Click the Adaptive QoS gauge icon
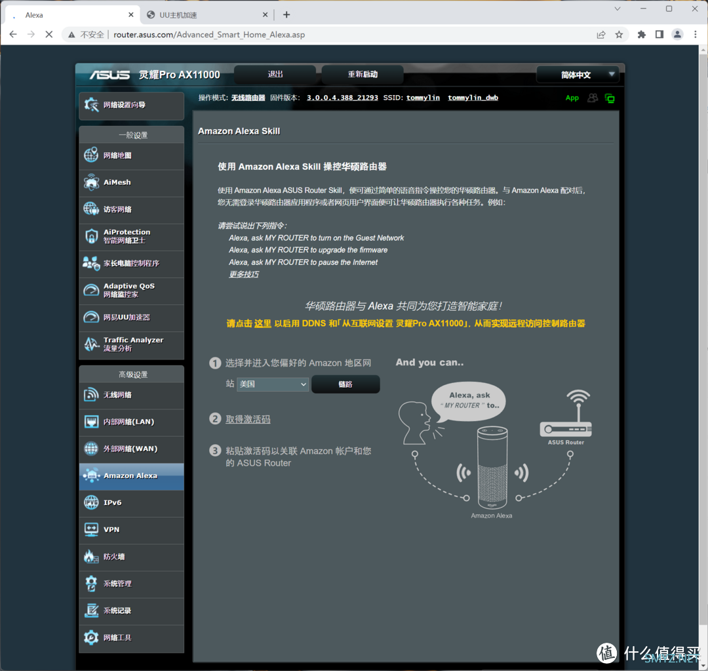The width and height of the screenshot is (708, 671). coord(91,290)
